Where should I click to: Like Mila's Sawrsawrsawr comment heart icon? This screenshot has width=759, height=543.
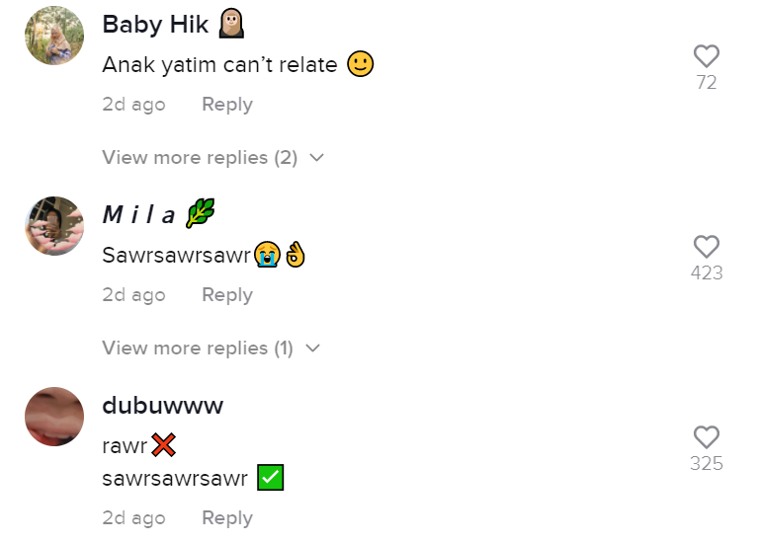707,247
